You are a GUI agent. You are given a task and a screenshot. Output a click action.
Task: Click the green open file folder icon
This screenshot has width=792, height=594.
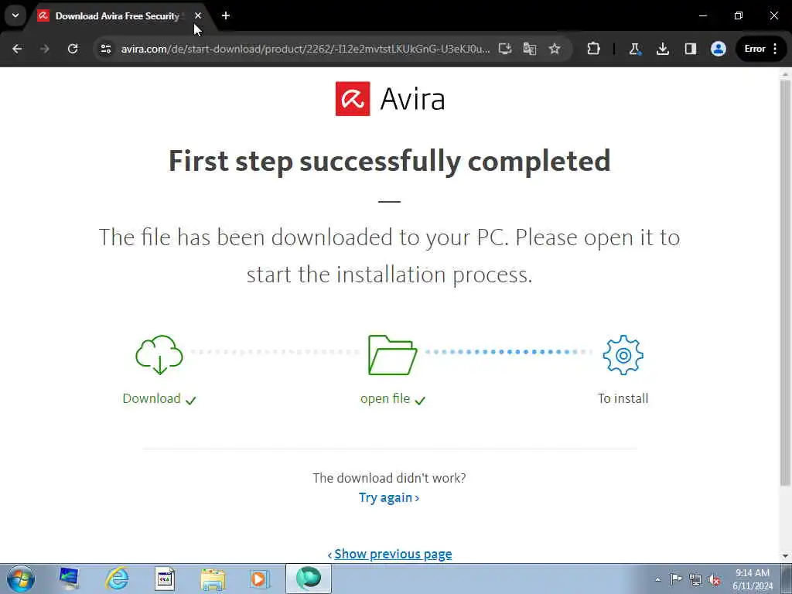click(x=392, y=354)
